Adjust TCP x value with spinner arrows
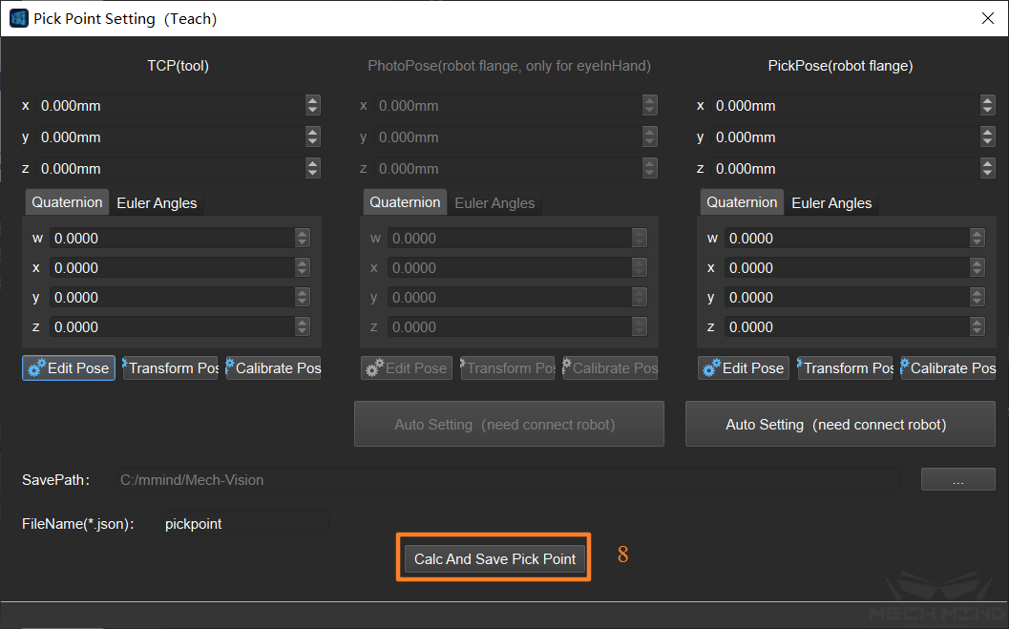Viewport: 1009px width, 629px height. click(312, 106)
